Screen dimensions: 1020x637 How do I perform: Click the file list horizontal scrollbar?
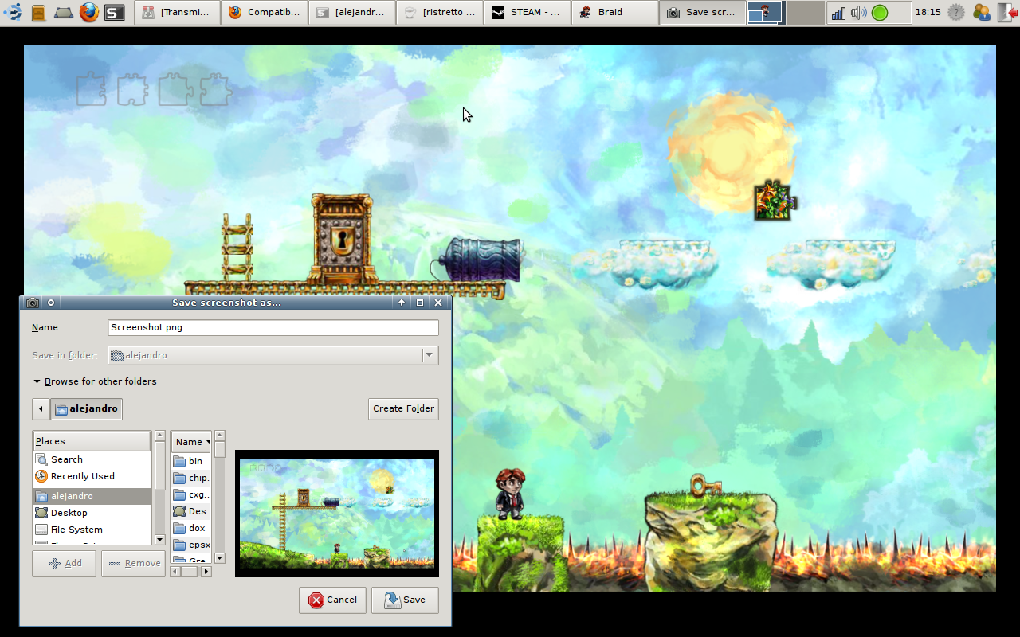(191, 571)
